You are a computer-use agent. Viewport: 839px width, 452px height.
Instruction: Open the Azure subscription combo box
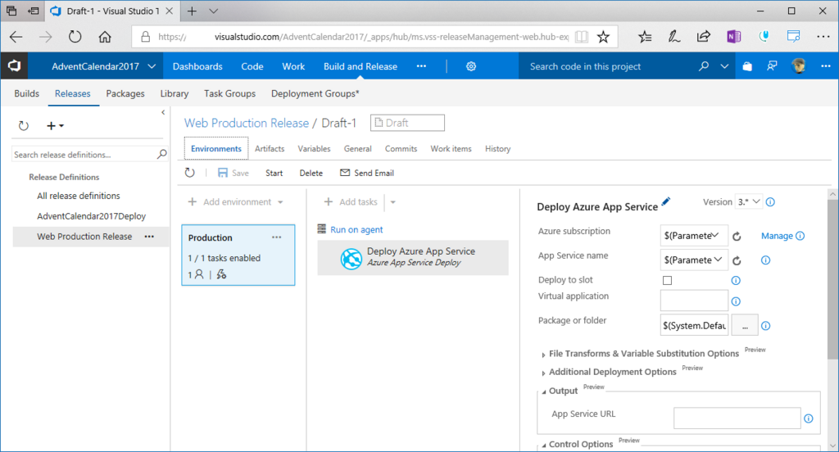pyautogui.click(x=694, y=236)
